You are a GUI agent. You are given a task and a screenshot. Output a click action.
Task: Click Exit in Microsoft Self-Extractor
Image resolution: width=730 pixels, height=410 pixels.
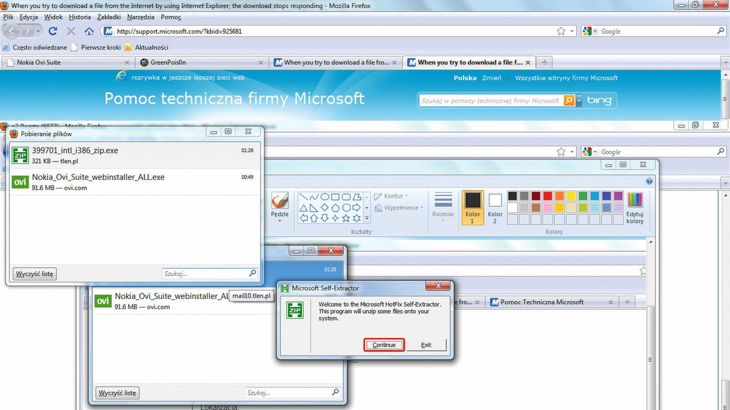[x=426, y=345]
